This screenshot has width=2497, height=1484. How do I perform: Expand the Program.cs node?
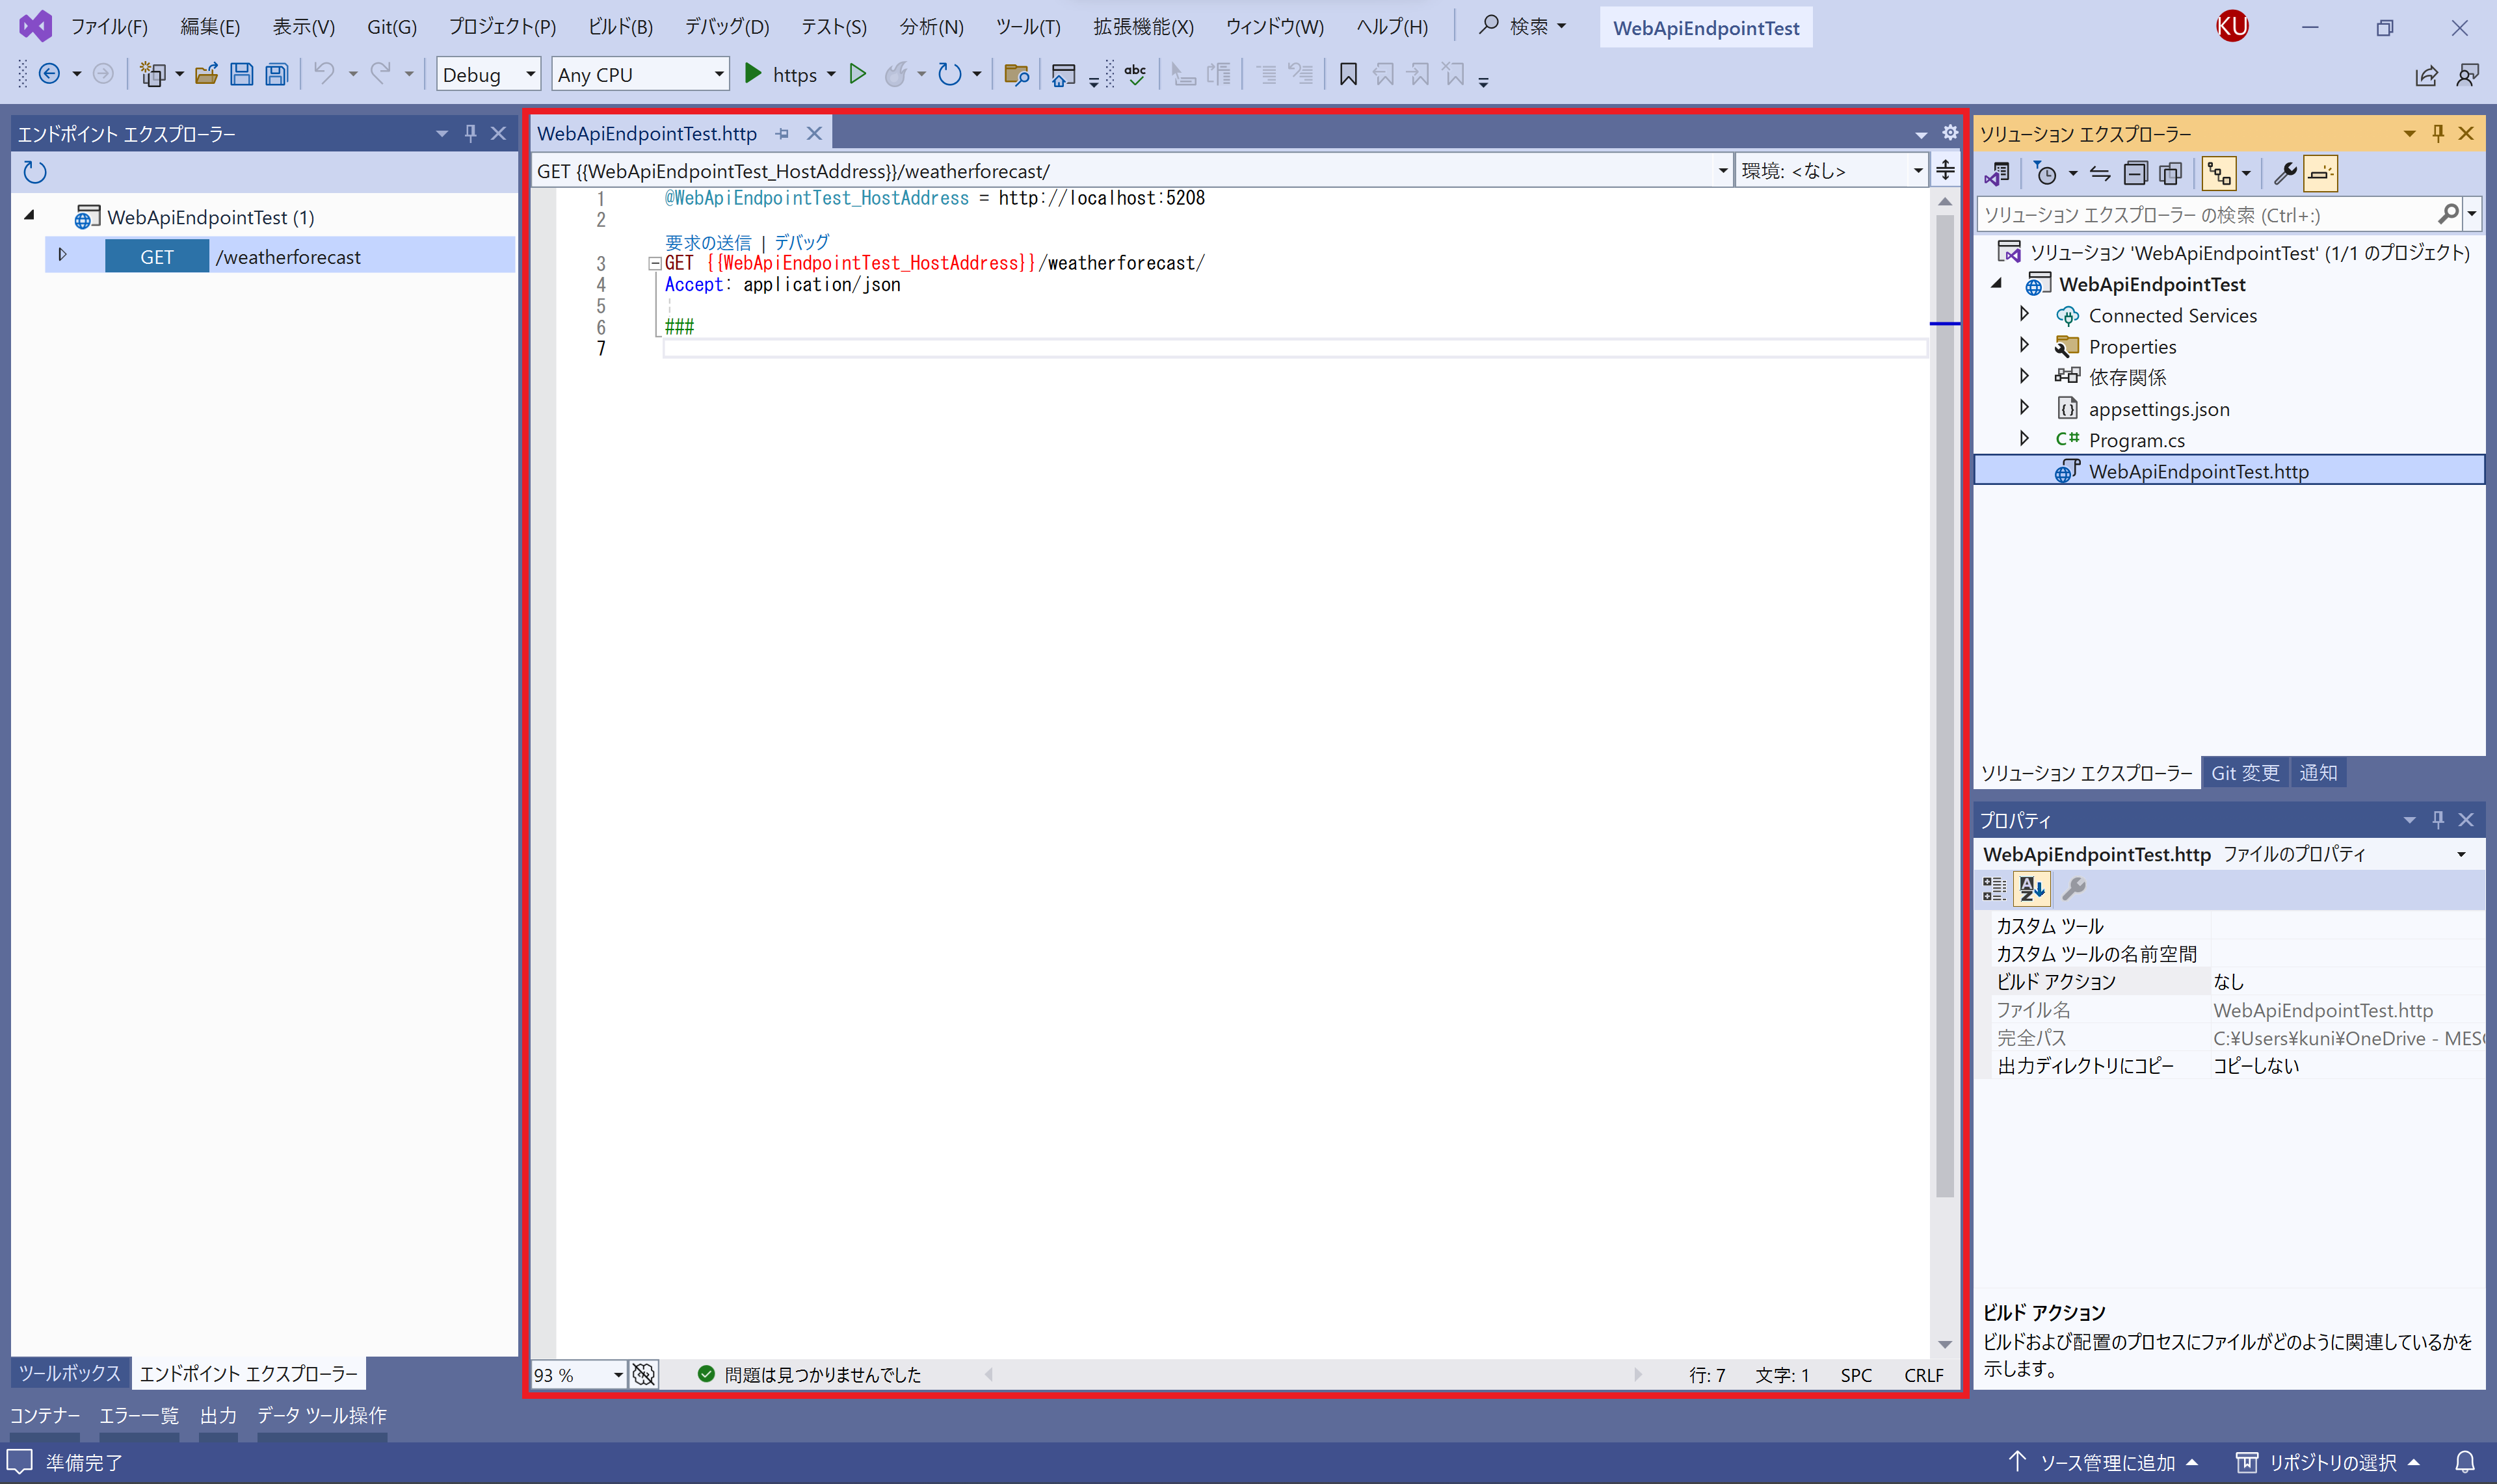click(2025, 438)
